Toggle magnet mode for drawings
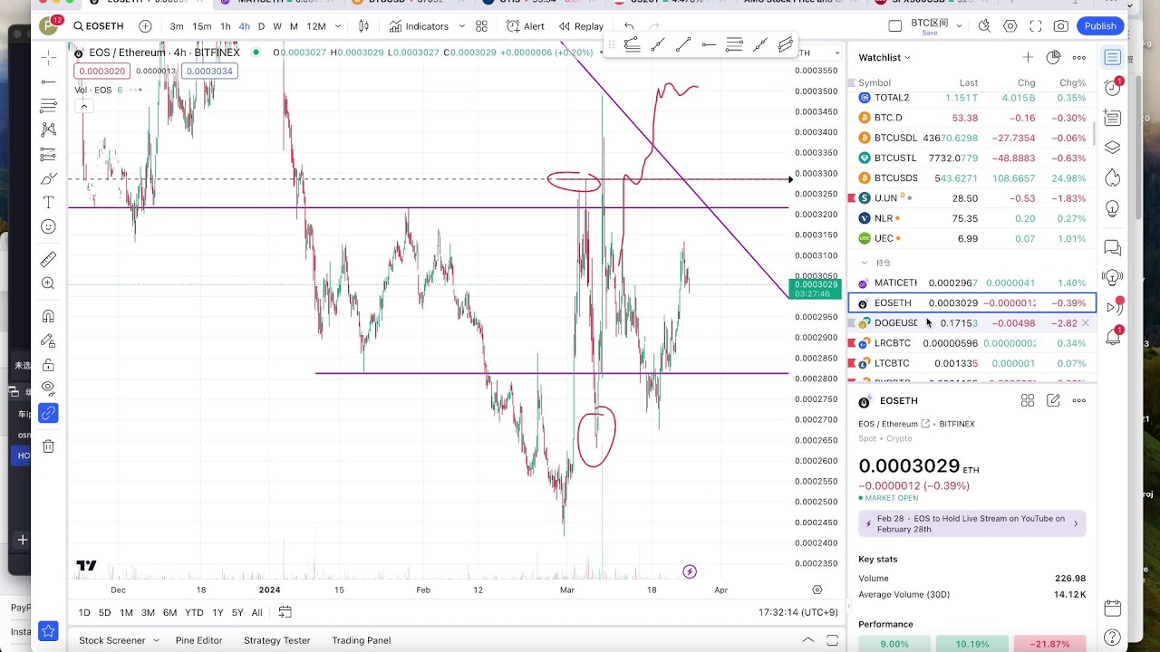1160x652 pixels. 48,317
